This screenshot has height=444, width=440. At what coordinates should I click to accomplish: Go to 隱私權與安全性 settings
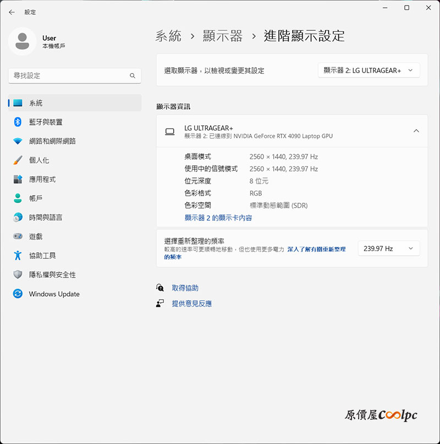(x=75, y=274)
